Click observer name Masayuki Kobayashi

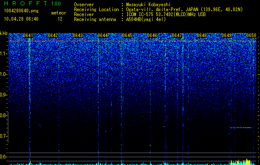148,5
